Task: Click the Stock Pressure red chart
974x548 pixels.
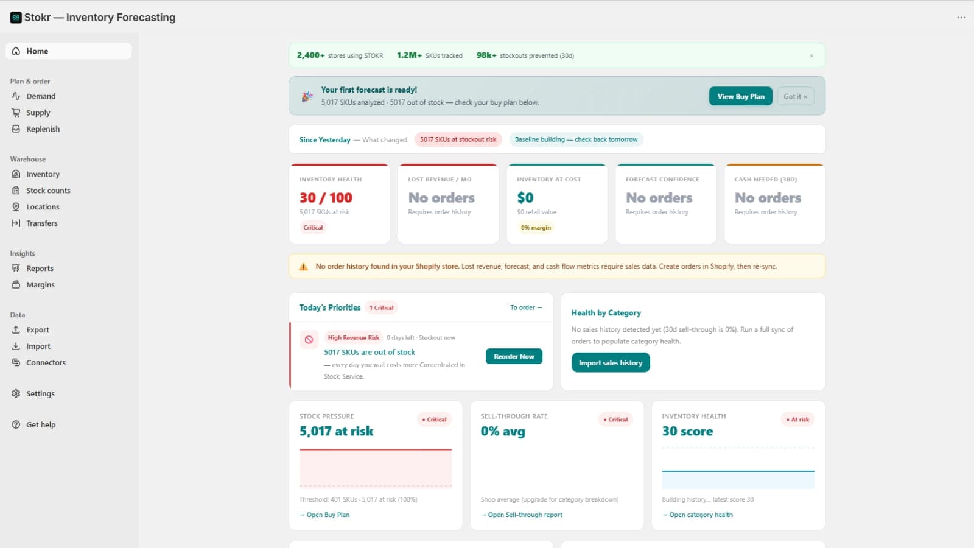Action: (376, 468)
